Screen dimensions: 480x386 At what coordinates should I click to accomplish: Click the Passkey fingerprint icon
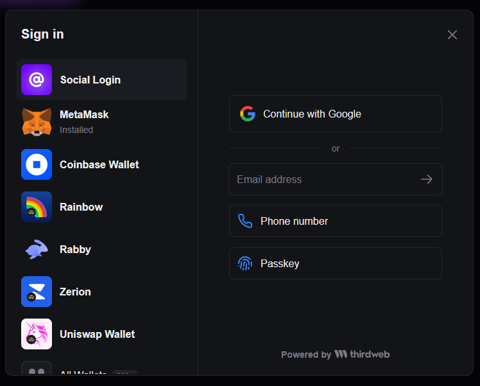[245, 263]
